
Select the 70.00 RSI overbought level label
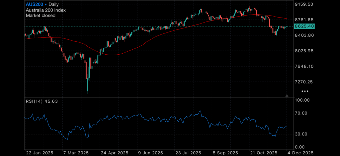[302, 113]
